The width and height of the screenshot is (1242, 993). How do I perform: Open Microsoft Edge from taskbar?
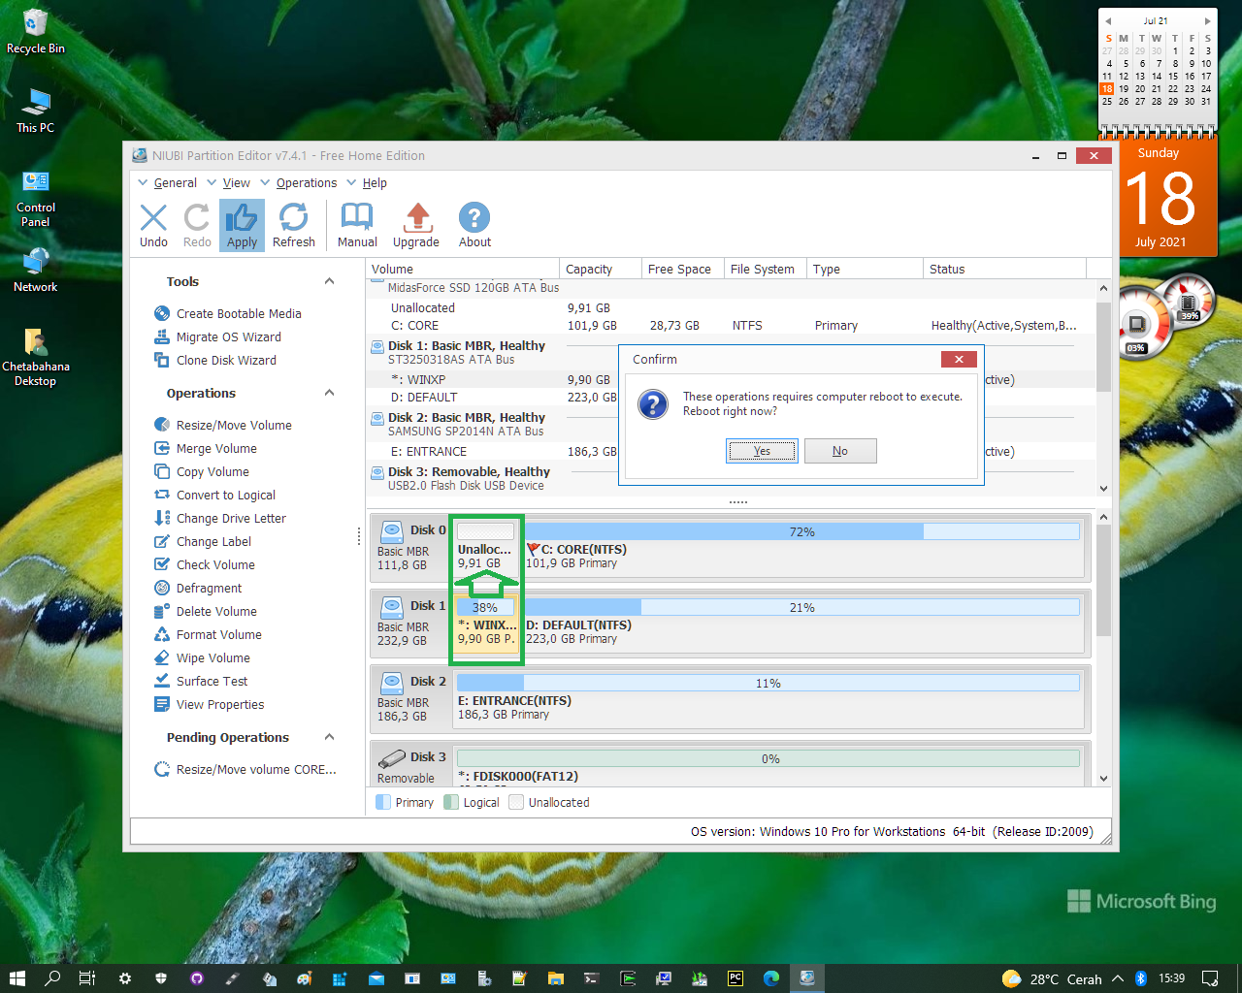point(771,978)
